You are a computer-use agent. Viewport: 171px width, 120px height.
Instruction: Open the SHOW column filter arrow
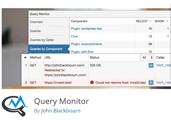click(167, 21)
